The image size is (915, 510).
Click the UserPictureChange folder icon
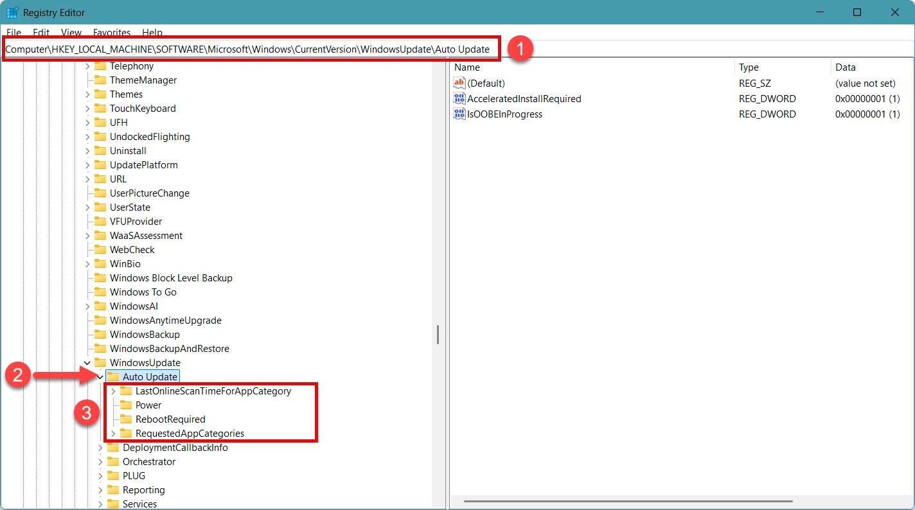100,193
